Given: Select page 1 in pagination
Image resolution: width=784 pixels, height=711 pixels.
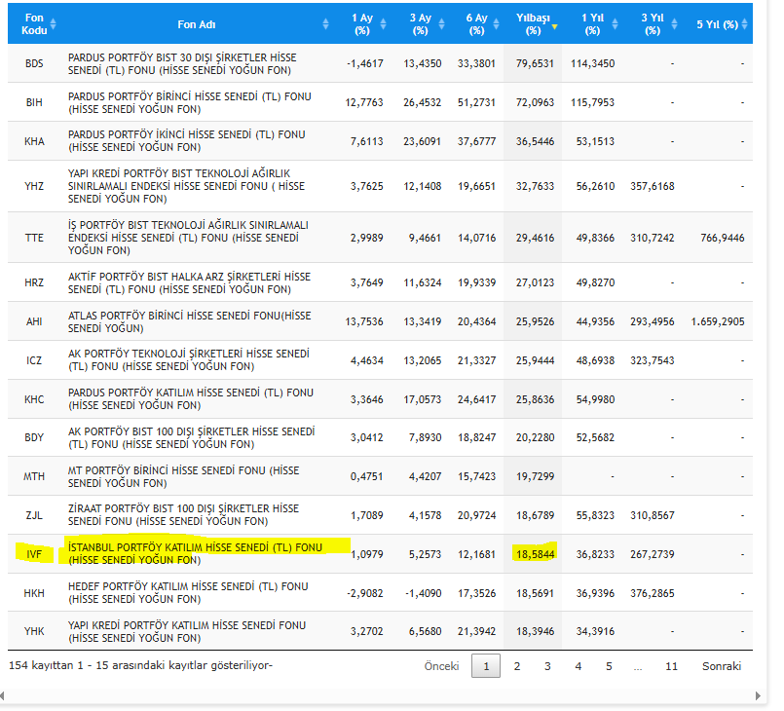Looking at the screenshot, I should (486, 666).
